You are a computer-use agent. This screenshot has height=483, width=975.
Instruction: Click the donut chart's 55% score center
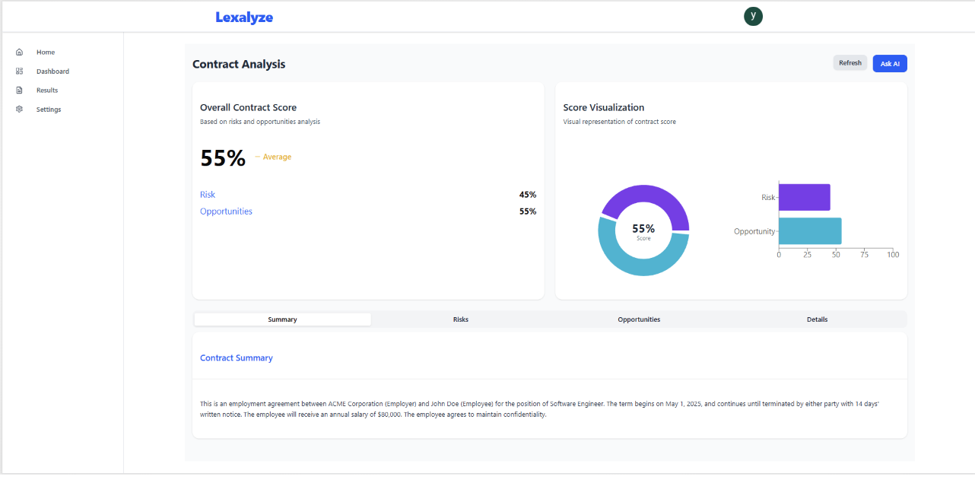[x=643, y=228]
